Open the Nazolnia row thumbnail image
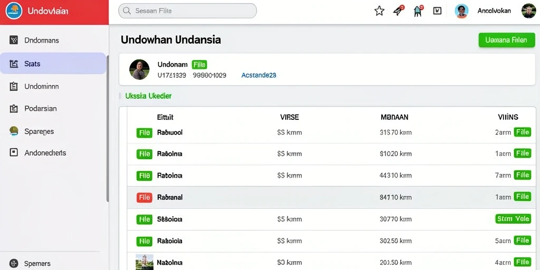Viewport: 540px width, 270px height. [144, 262]
